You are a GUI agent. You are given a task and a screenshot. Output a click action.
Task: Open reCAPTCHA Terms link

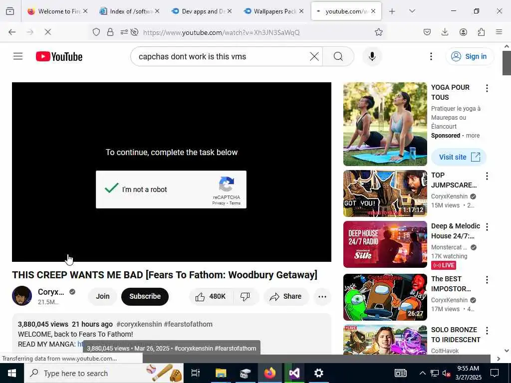[235, 203]
